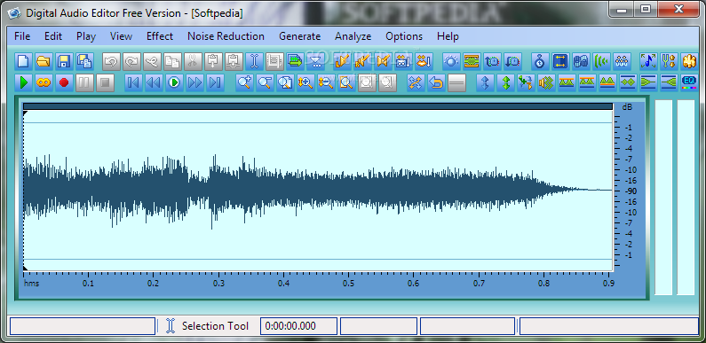The height and width of the screenshot is (343, 706).
Task: Open the Options menu
Action: click(x=404, y=36)
